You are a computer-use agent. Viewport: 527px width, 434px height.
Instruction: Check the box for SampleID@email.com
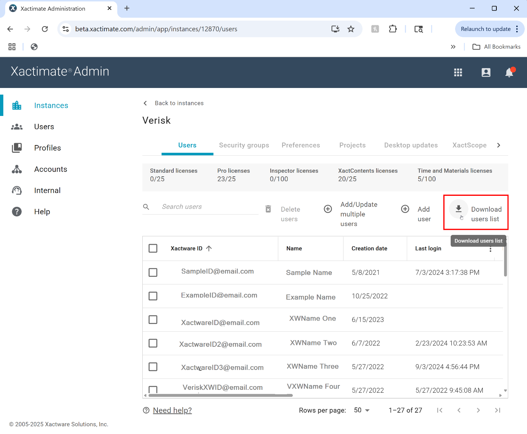(153, 272)
